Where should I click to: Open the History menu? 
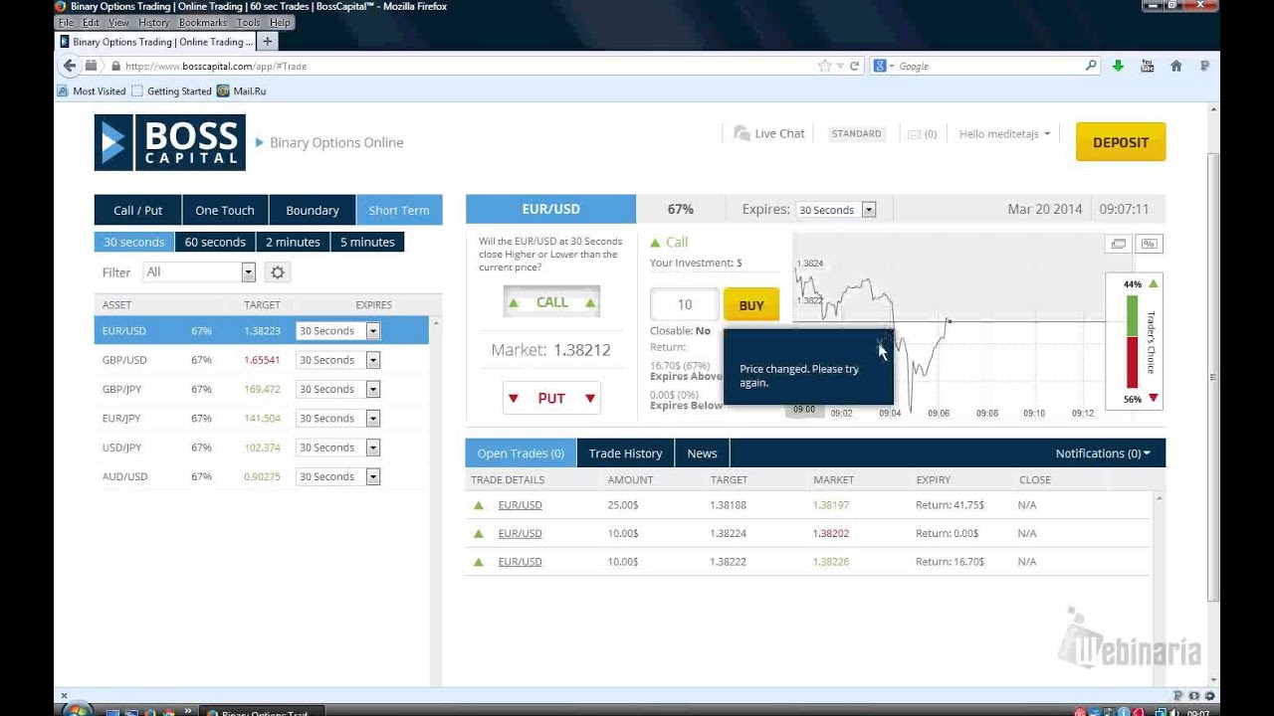coord(153,22)
